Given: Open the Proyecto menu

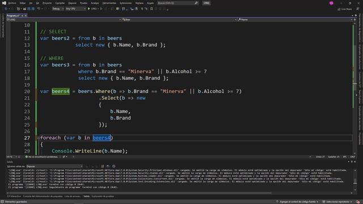Looking at the screenshot, I should [47, 3].
